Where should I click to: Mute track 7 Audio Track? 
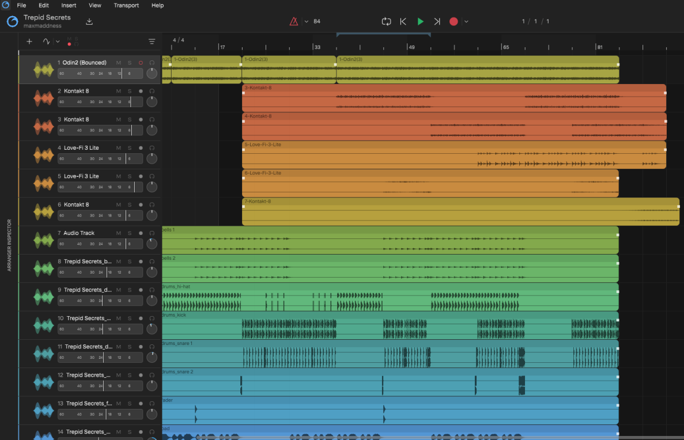(x=118, y=233)
